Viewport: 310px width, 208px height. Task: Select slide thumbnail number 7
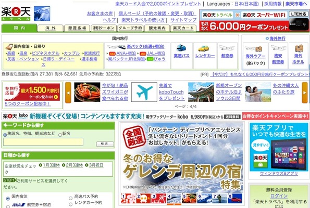click(x=220, y=199)
